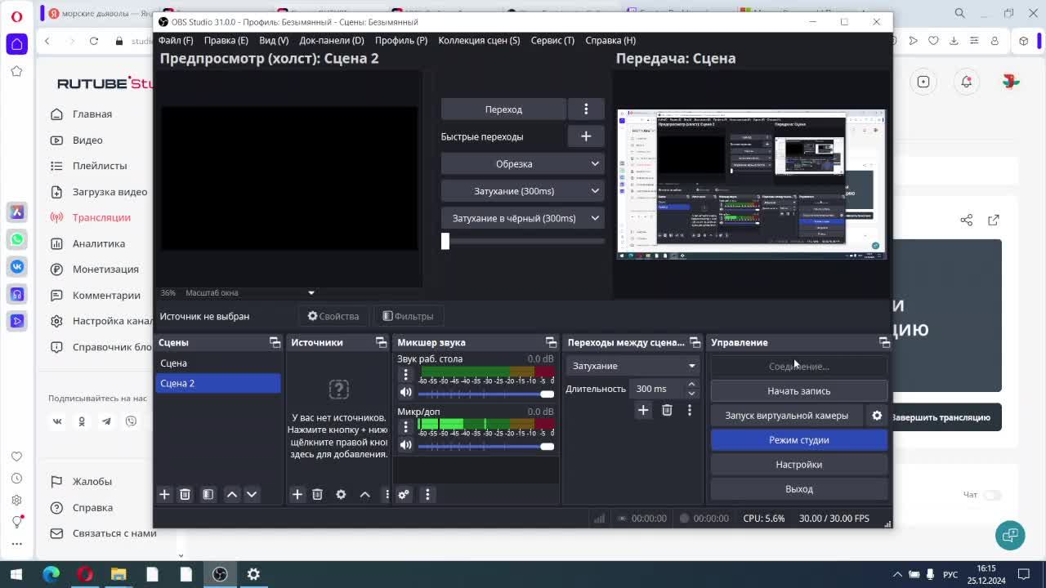Select Сцена in scenes list
This screenshot has height=588, width=1046.
pyautogui.click(x=217, y=363)
